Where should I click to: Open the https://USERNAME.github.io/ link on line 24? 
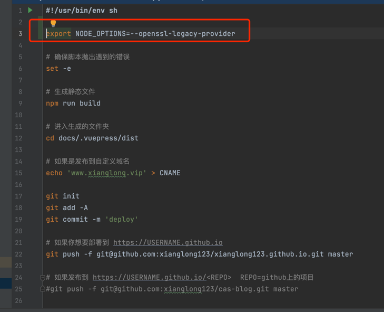pos(149,277)
